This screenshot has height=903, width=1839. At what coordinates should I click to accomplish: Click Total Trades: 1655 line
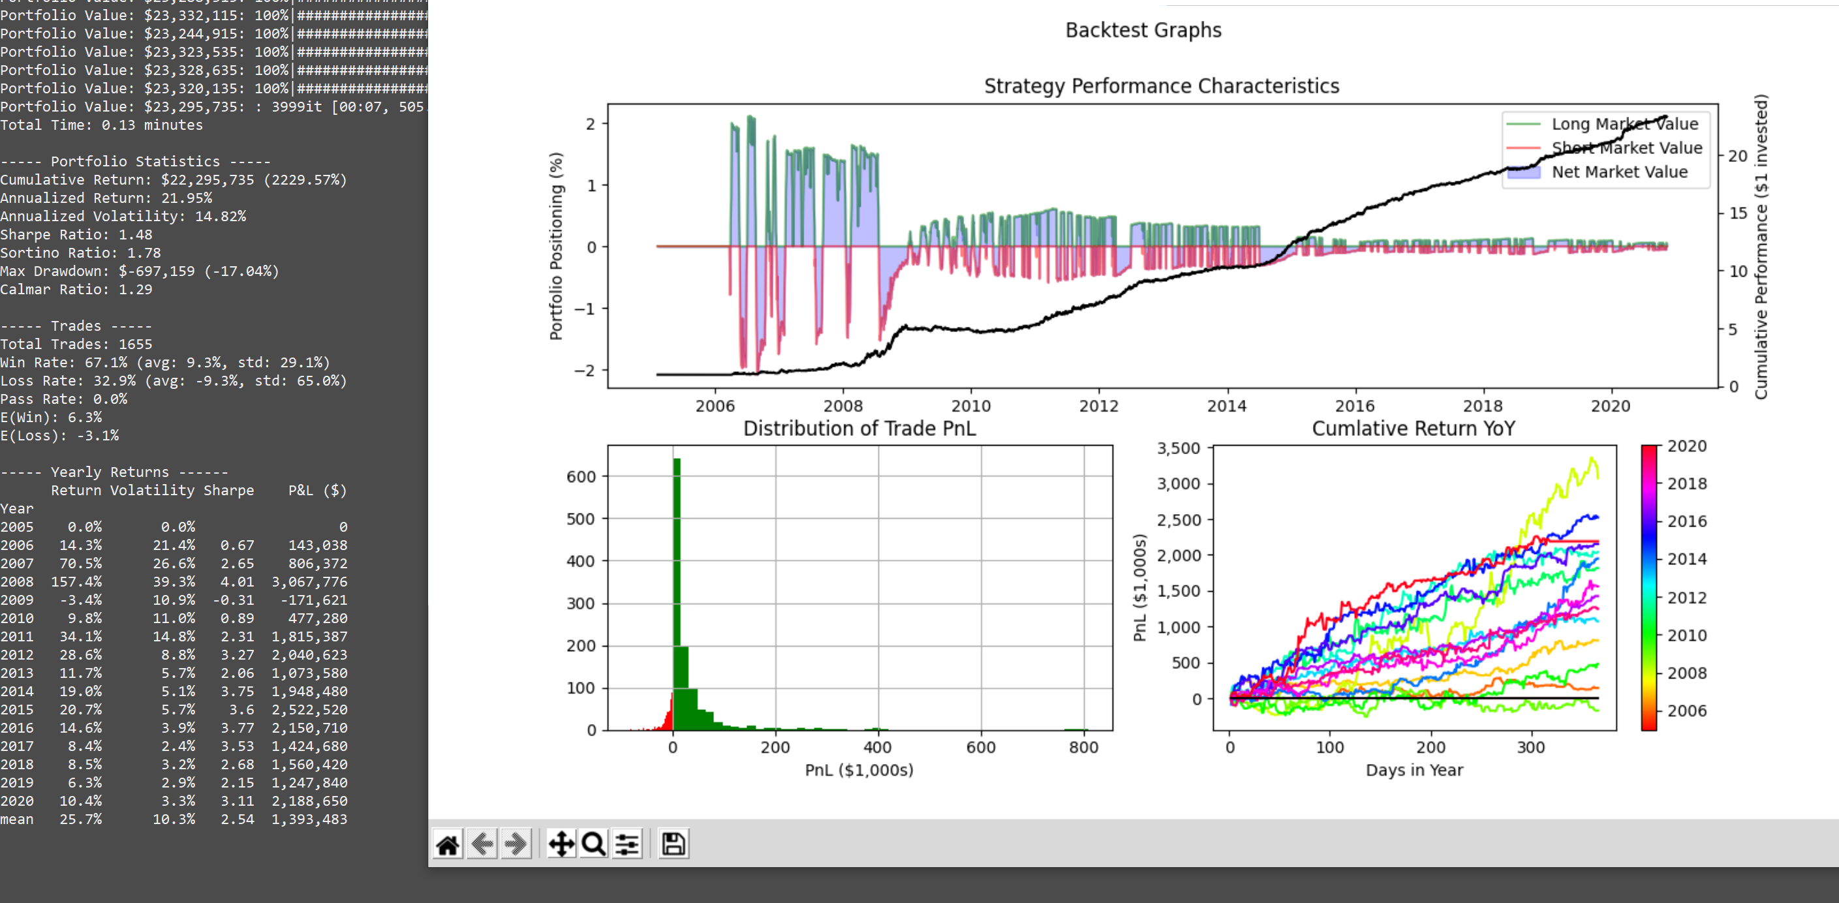point(76,344)
